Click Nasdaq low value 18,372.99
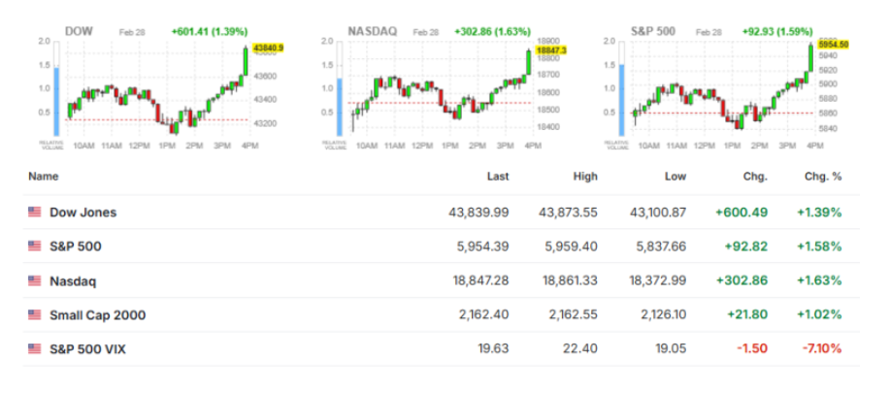Viewport: 890px width, 394px height. pos(657,281)
